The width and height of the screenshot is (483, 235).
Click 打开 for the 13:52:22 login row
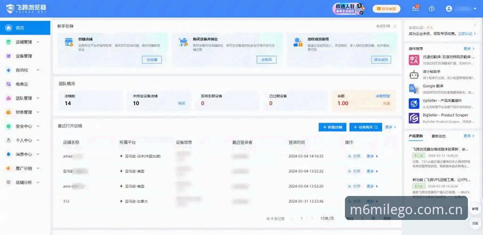[354, 171]
